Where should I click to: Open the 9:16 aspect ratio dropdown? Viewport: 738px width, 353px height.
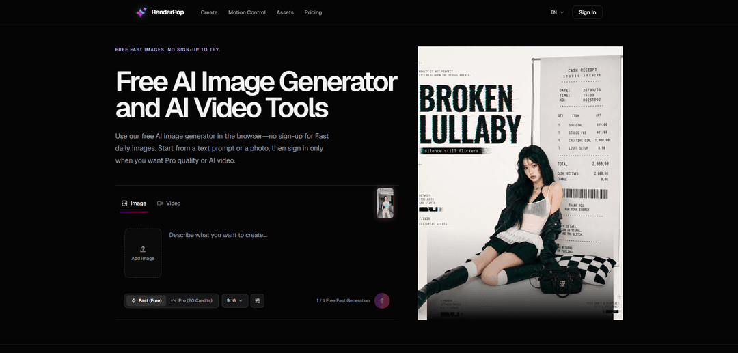click(x=234, y=301)
